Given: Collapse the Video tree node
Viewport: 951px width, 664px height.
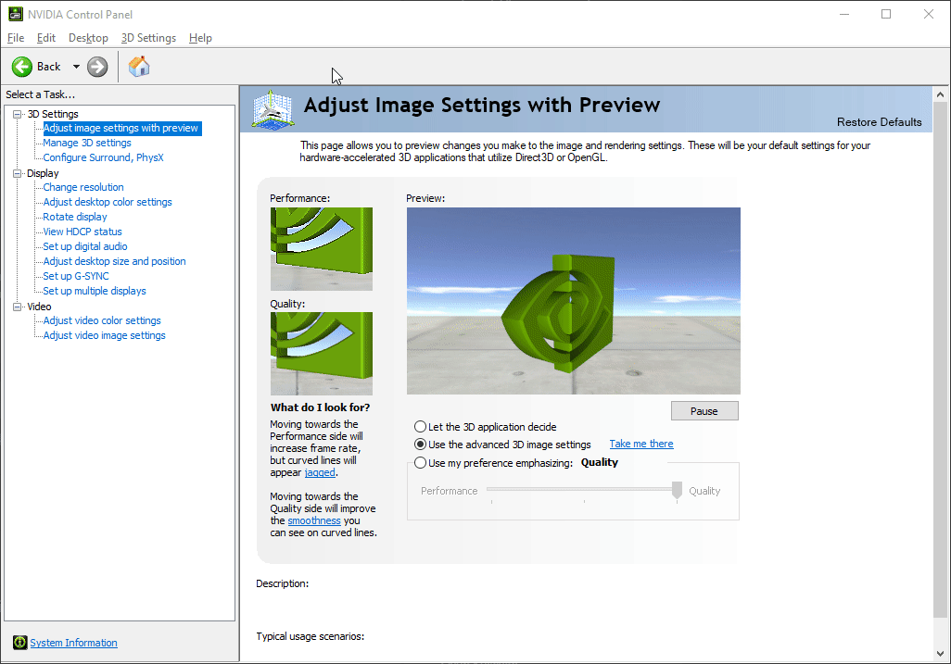Looking at the screenshot, I should click(17, 307).
